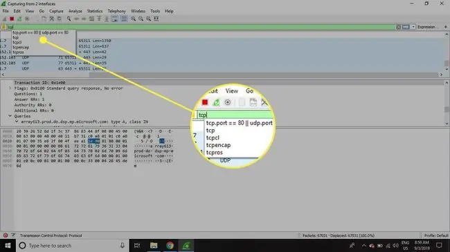Open the Analyze menu
Viewport: 450px width, 252px height.
(x=75, y=11)
